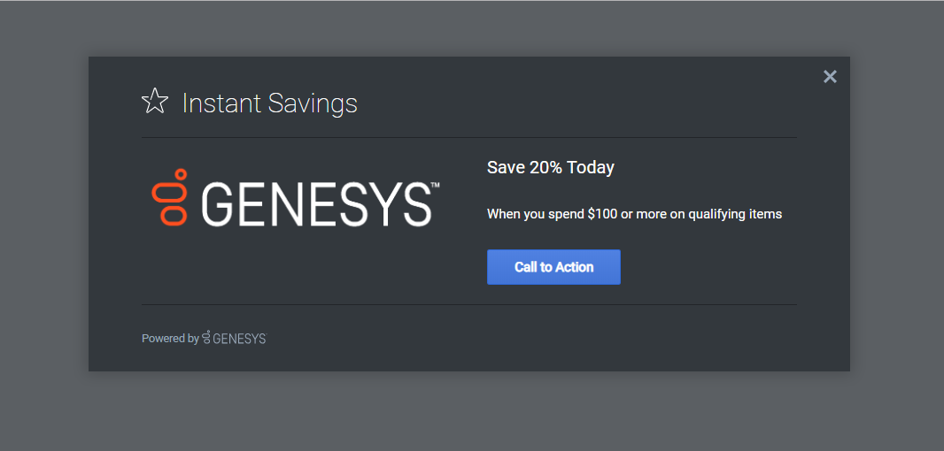This screenshot has width=944, height=451.
Task: Click the dimmed overlay left of the popup
Action: (44, 221)
